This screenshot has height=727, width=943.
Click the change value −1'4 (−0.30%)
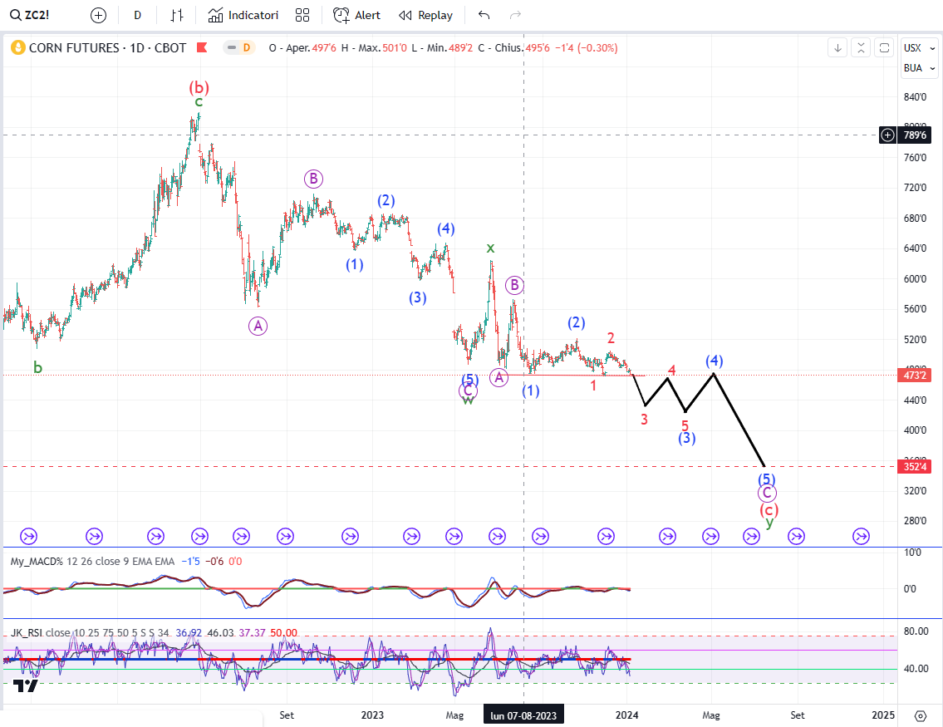(x=586, y=48)
